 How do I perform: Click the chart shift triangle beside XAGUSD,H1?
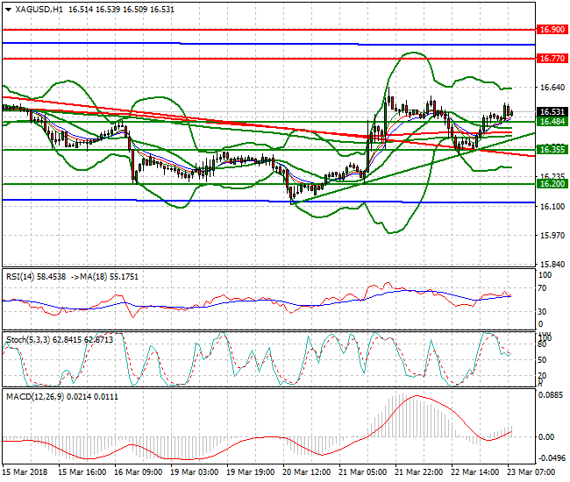click(x=7, y=10)
